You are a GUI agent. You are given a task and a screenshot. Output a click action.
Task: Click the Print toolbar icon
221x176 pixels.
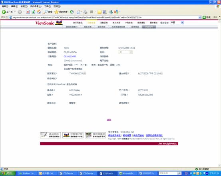point(85,12)
